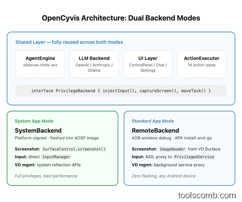Click the 'interface PrivilegeBackend' code block
This screenshot has width=242, height=202.
[x=121, y=91]
